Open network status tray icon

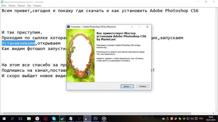(x=188, y=119)
